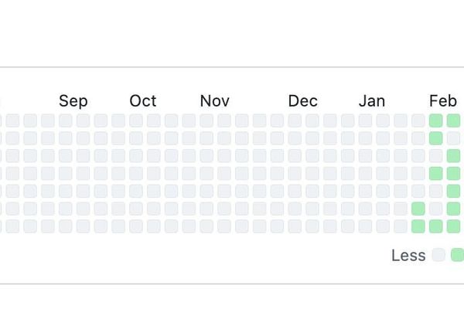The image size is (464, 309).
Task: Click the Nov month label
Action: (x=214, y=101)
